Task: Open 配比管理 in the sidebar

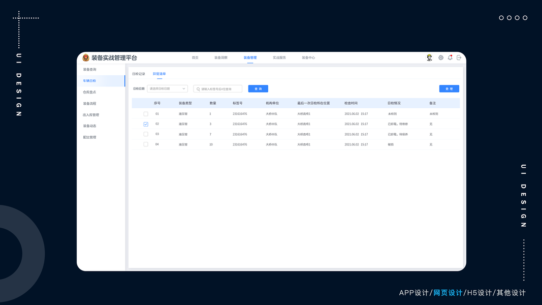Action: (x=89, y=137)
